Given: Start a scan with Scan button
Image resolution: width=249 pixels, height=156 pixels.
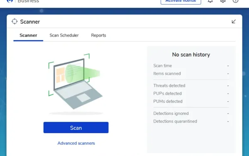Looking at the screenshot, I should click(76, 128).
